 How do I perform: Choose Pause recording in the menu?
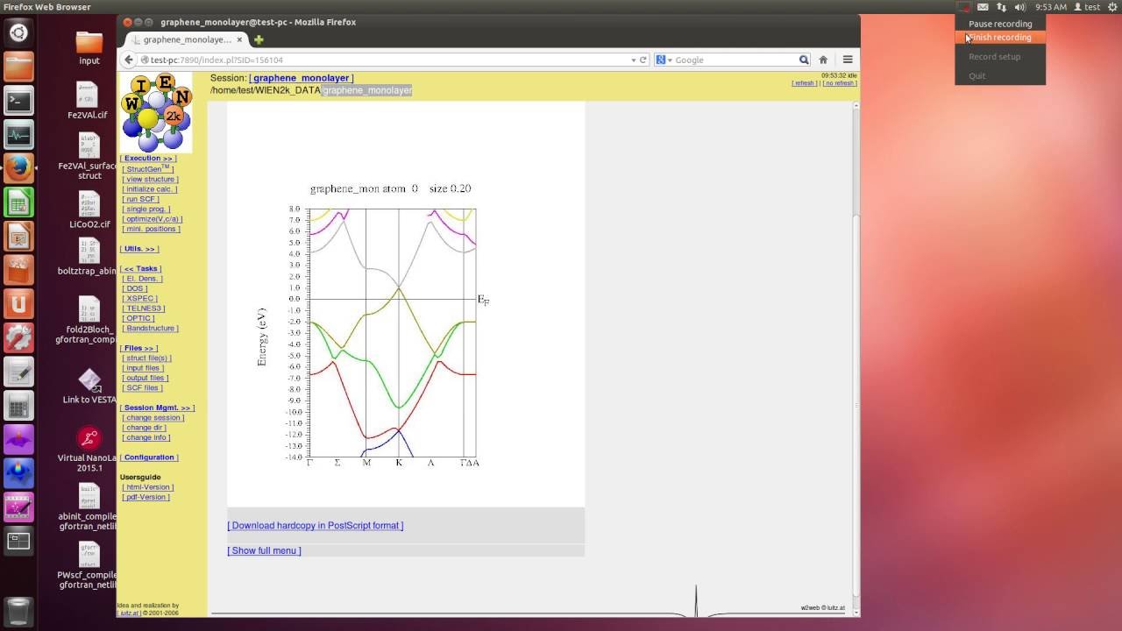click(1000, 24)
